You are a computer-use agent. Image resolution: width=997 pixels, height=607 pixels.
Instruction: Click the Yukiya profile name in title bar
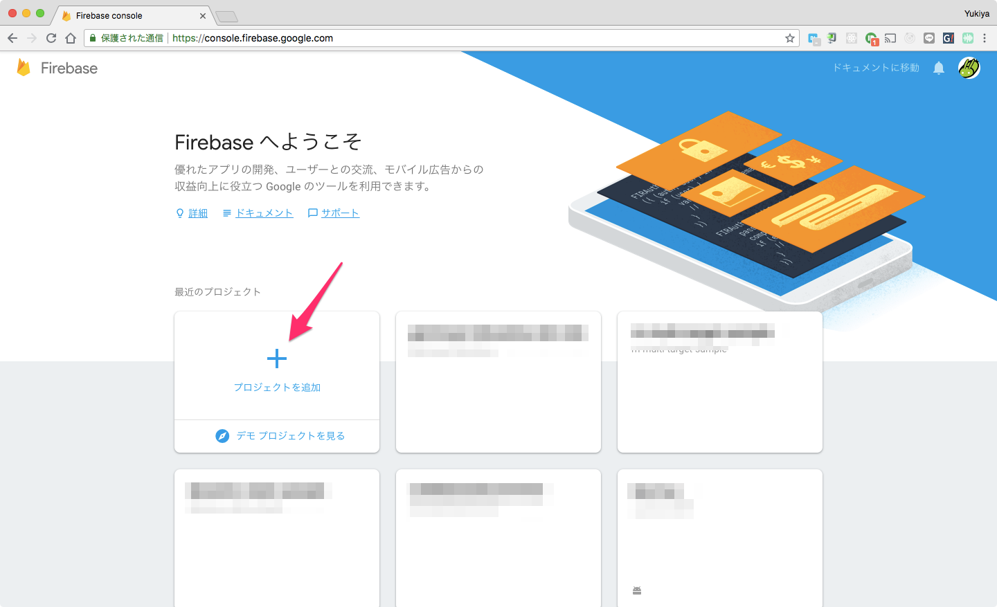click(x=976, y=14)
